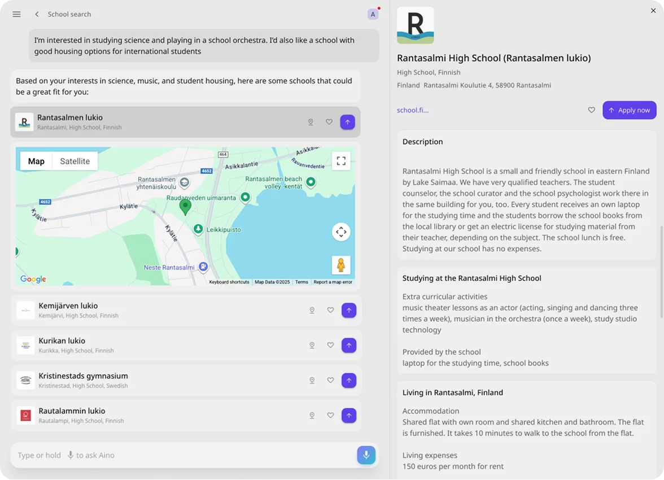This screenshot has height=480, width=664.
Task: Click apply arrow for Kurikan lukio
Action: [349, 345]
